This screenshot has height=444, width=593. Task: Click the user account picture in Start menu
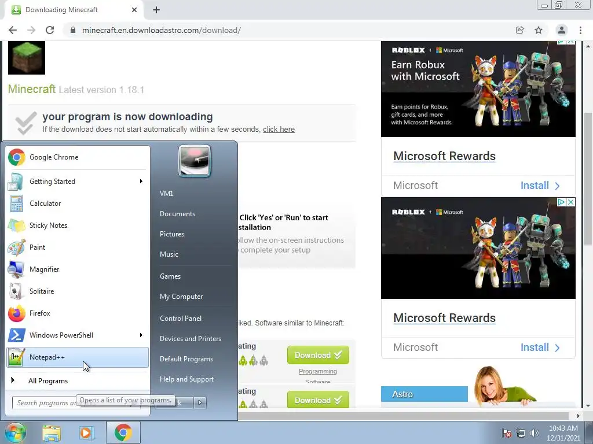(x=195, y=161)
